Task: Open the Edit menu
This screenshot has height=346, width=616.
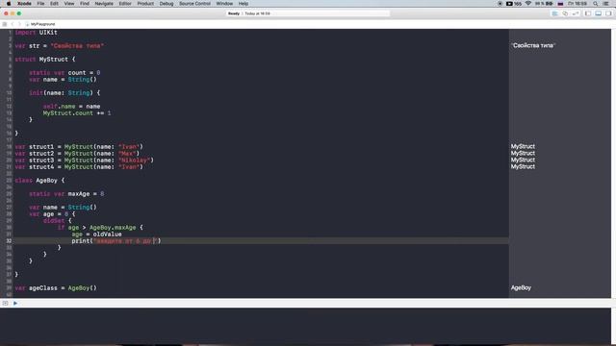Action: pos(54,4)
